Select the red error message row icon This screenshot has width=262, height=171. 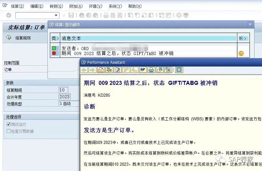54,53
